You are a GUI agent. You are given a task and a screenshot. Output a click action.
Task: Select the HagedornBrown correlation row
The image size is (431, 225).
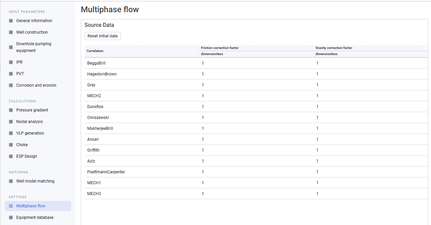tap(256, 74)
